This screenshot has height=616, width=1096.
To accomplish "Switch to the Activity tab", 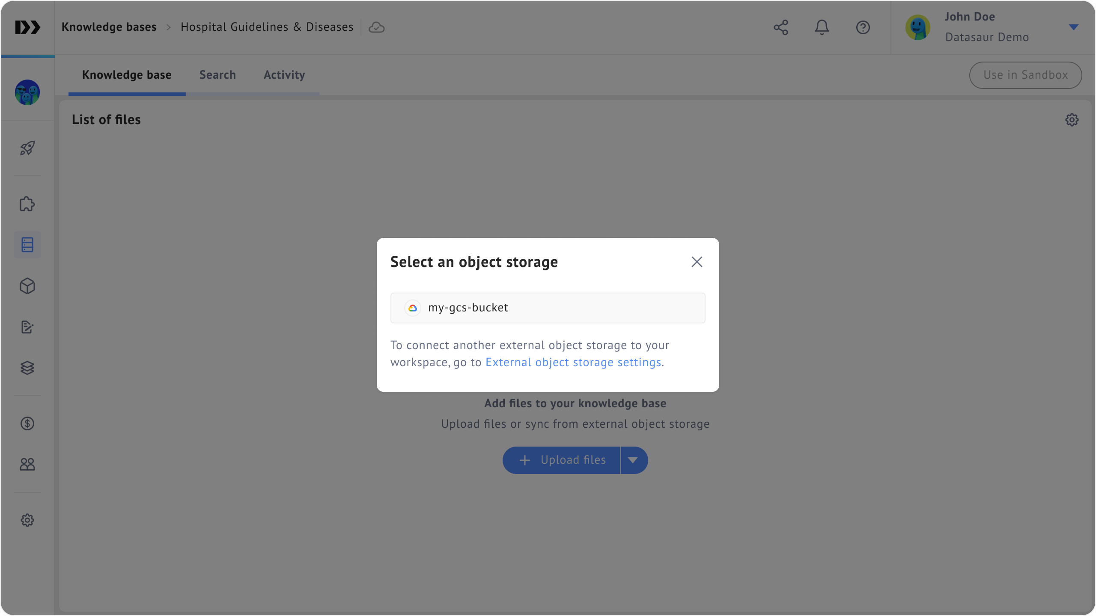I will click(284, 75).
